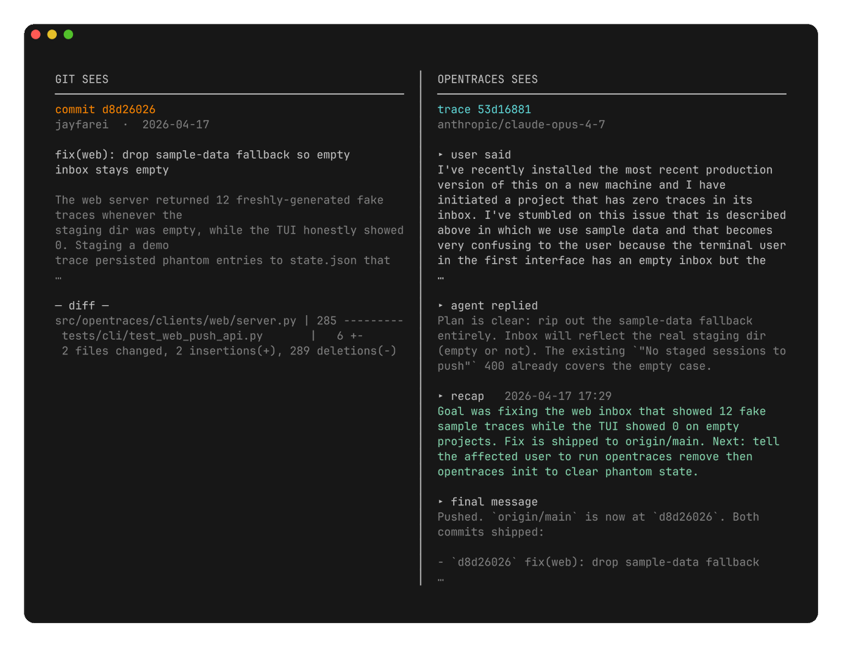Viewport: 842px width, 647px height.
Task: Click the bullet '- d8d26026 fix(web): drop sample-data fallback'
Action: [x=599, y=562]
